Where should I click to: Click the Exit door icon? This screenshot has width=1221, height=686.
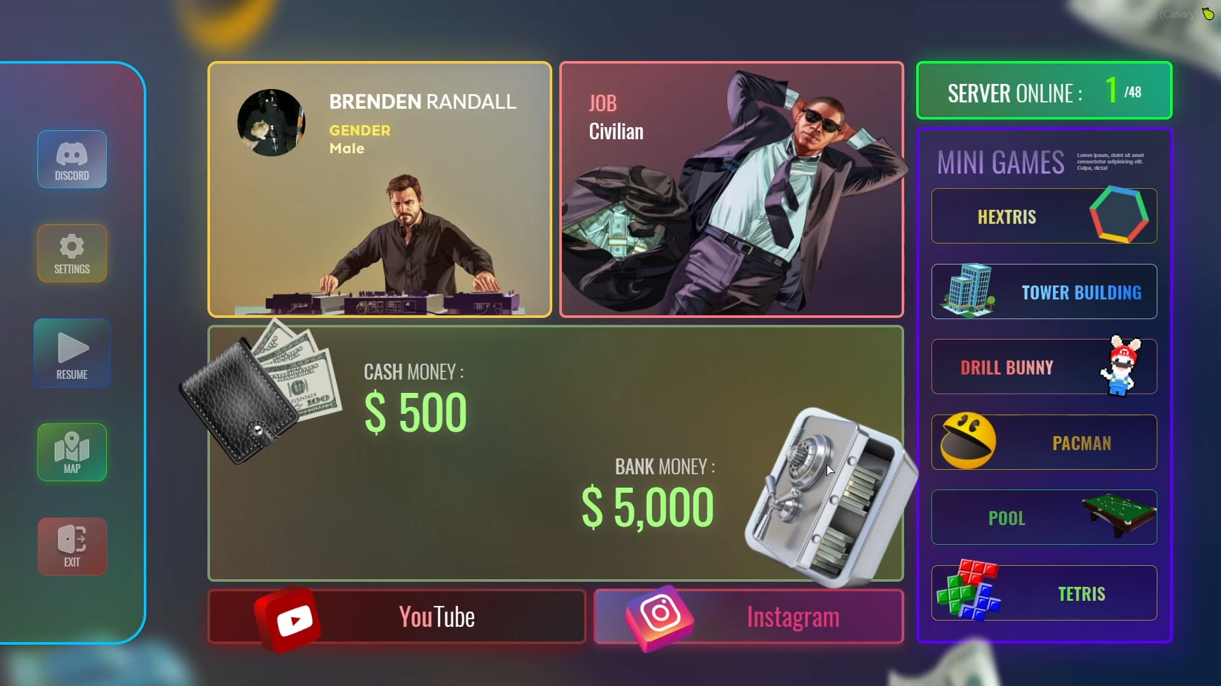(72, 546)
